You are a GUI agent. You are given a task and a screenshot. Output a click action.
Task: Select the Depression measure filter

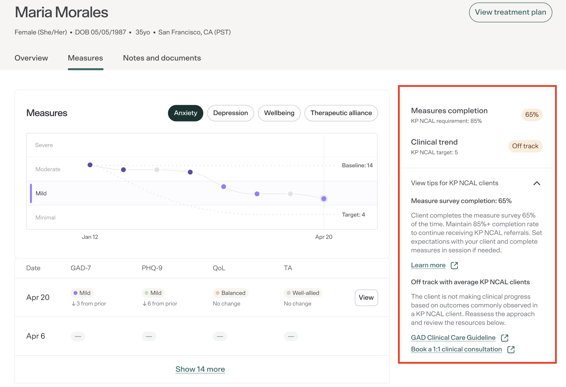point(231,113)
